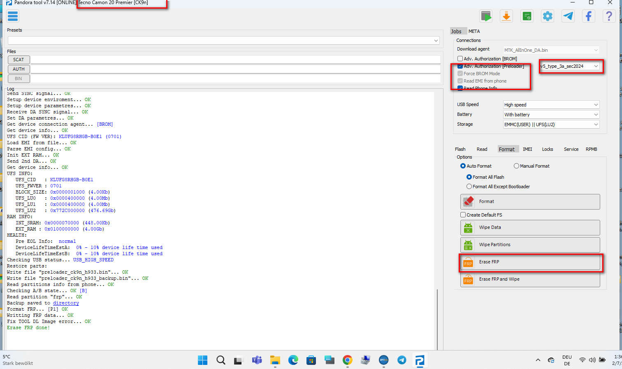The image size is (622, 369).
Task: Click the SCAT file path field
Action: point(236,60)
